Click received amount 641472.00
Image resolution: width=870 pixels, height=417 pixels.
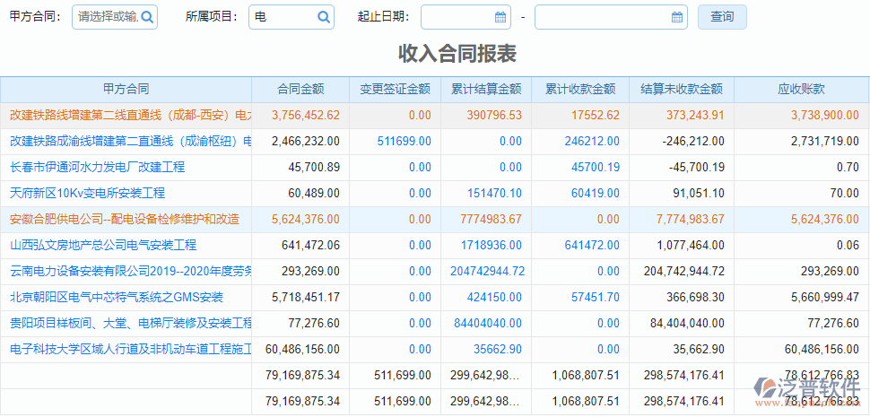click(x=592, y=245)
